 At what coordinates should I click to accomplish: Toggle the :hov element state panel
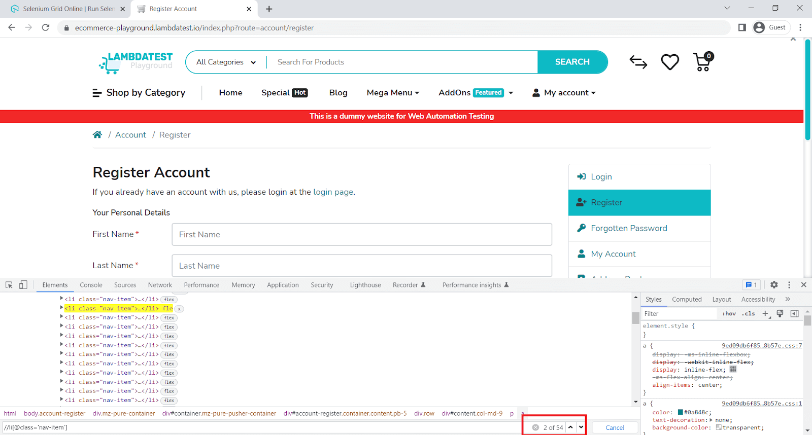tap(729, 314)
